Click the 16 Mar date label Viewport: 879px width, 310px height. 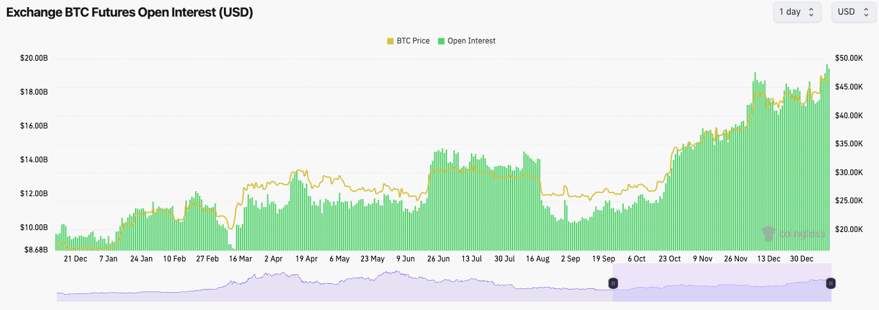pos(241,259)
